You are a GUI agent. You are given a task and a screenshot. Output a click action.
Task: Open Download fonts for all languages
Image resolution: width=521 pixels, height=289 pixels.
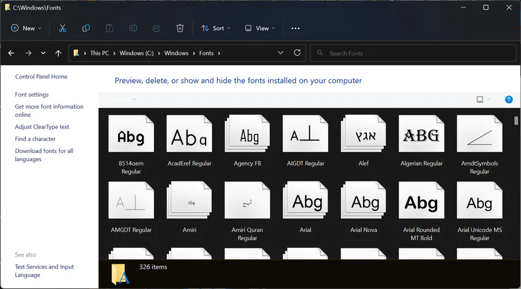[44, 155]
